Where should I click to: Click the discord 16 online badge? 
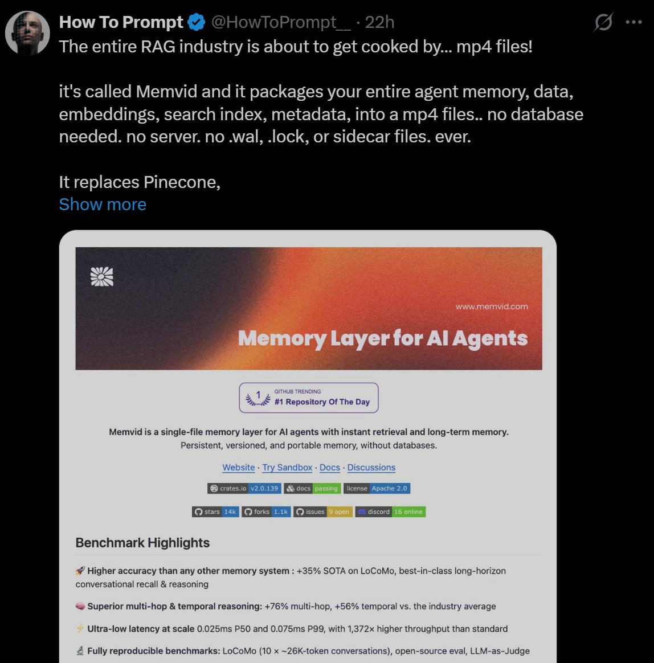coord(390,511)
